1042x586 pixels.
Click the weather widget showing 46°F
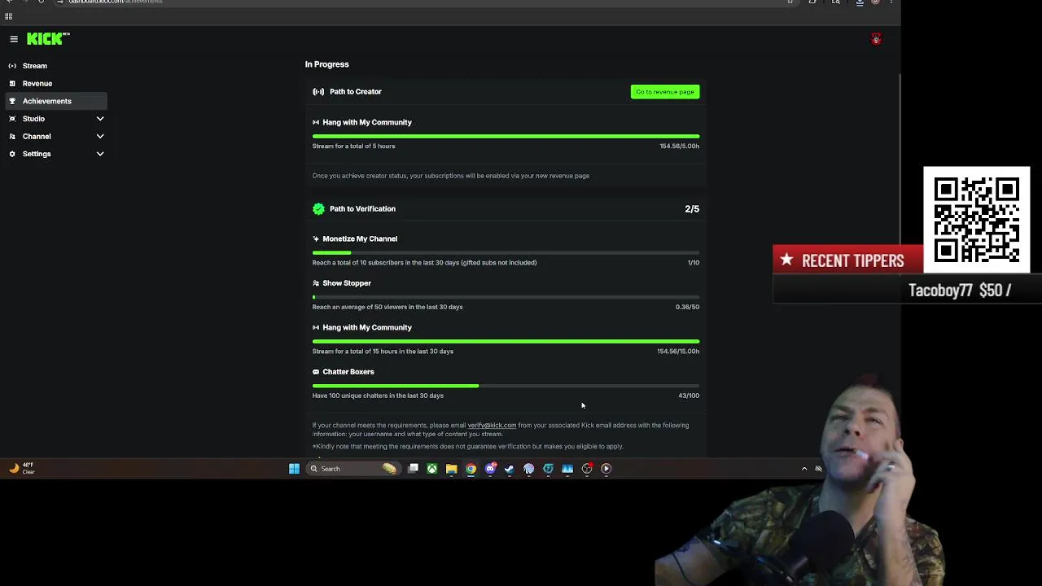point(20,468)
